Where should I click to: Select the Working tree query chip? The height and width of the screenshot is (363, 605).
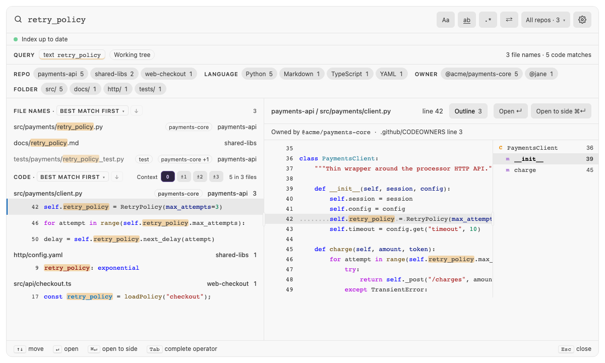pos(132,55)
